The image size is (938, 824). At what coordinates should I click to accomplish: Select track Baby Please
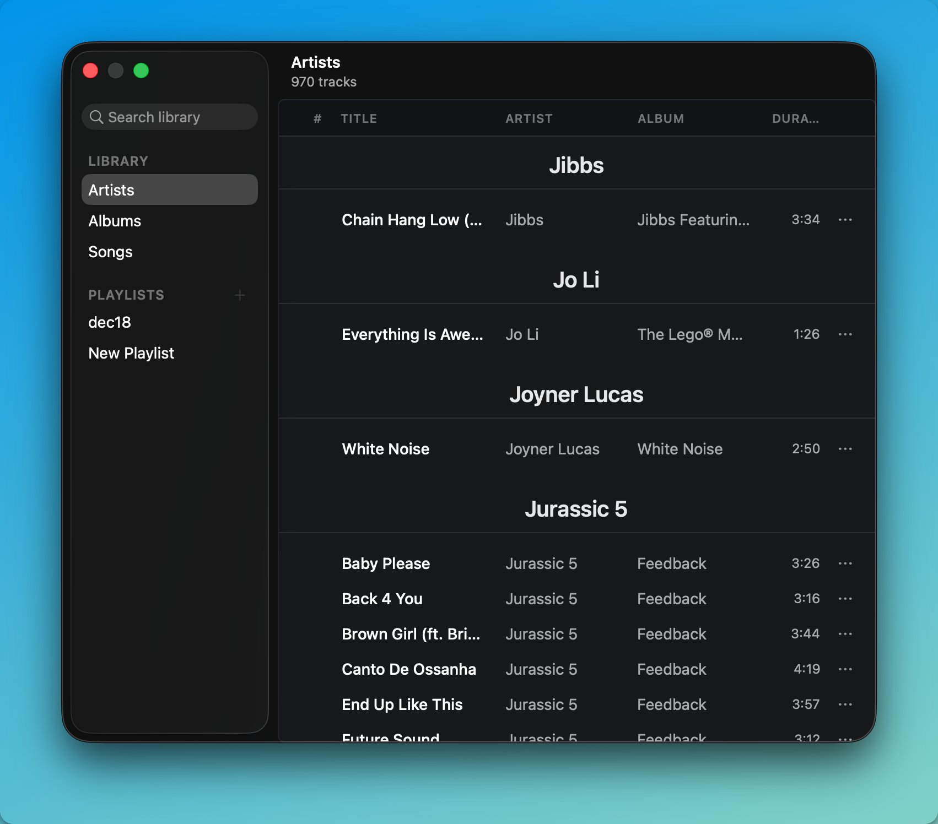pos(386,563)
